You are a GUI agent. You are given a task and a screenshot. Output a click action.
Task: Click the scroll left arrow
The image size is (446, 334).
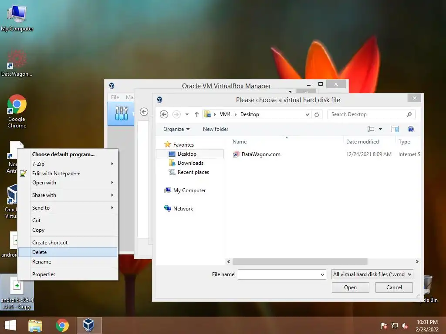click(x=229, y=261)
